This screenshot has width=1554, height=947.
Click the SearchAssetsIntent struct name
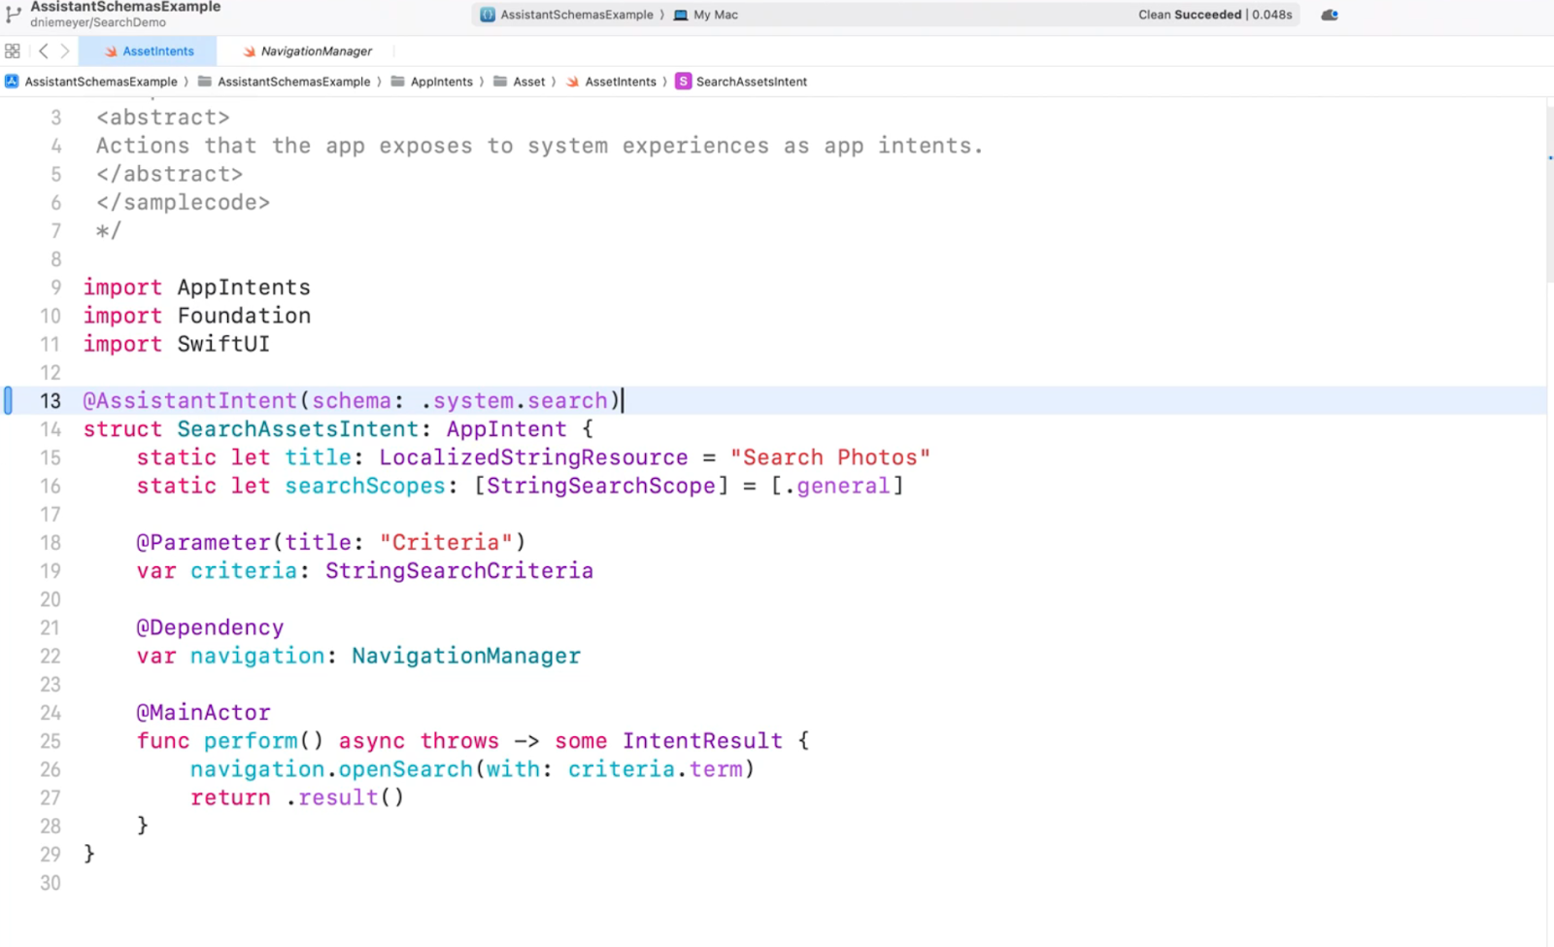click(x=298, y=428)
